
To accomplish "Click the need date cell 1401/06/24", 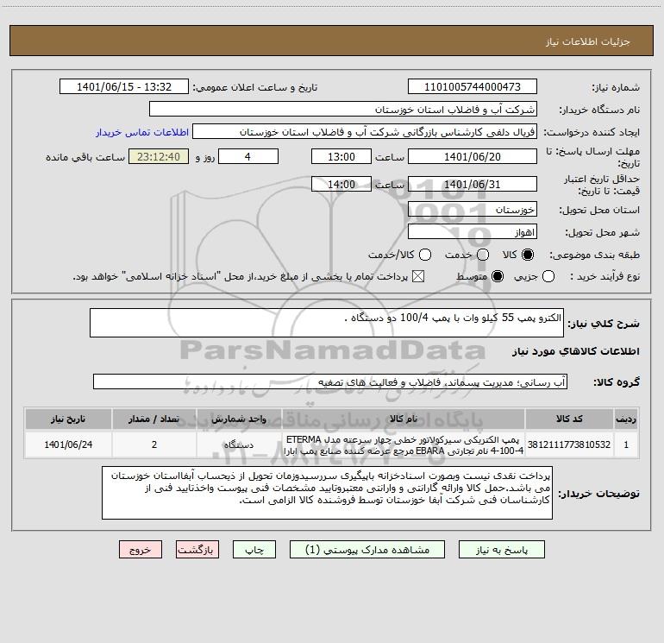I will click(68, 444).
